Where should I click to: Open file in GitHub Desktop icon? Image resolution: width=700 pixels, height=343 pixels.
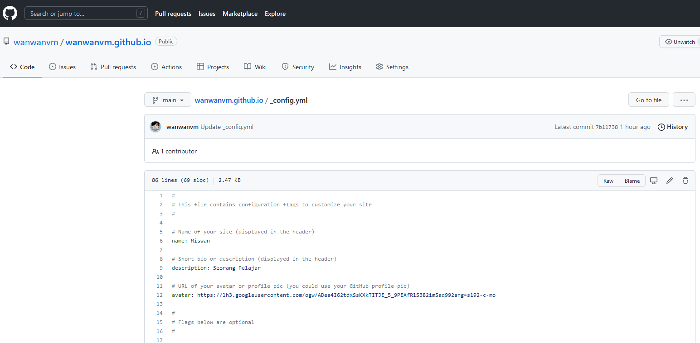654,181
